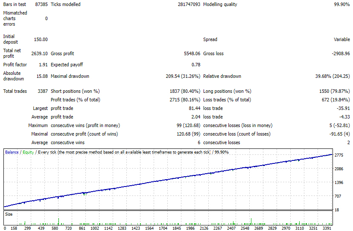Image resolution: width=353 pixels, height=231 pixels.
Task: Click the Mismatched charts errors label
Action: (x=15, y=18)
